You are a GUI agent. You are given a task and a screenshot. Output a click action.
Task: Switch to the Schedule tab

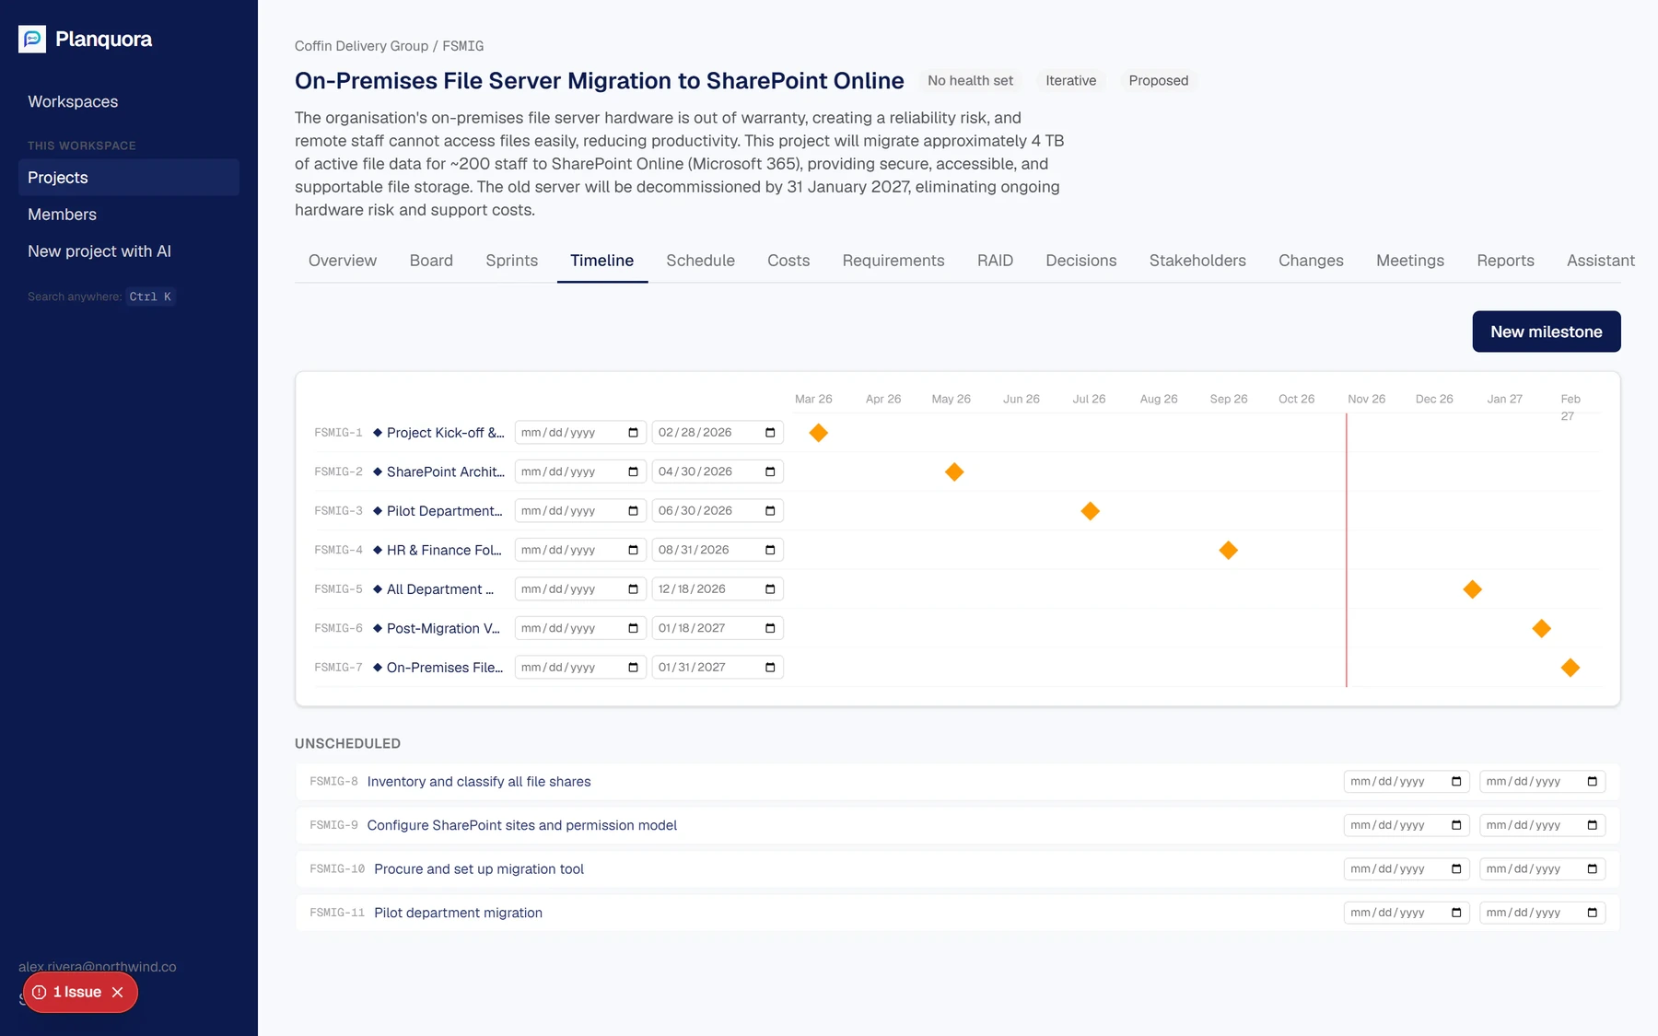pyautogui.click(x=700, y=261)
